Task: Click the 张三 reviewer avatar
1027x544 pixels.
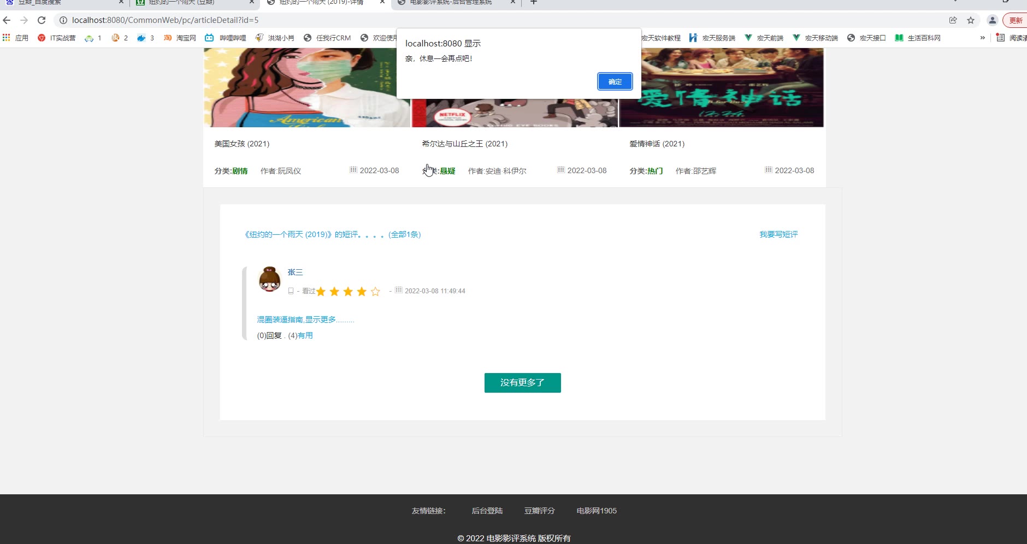Action: point(269,279)
